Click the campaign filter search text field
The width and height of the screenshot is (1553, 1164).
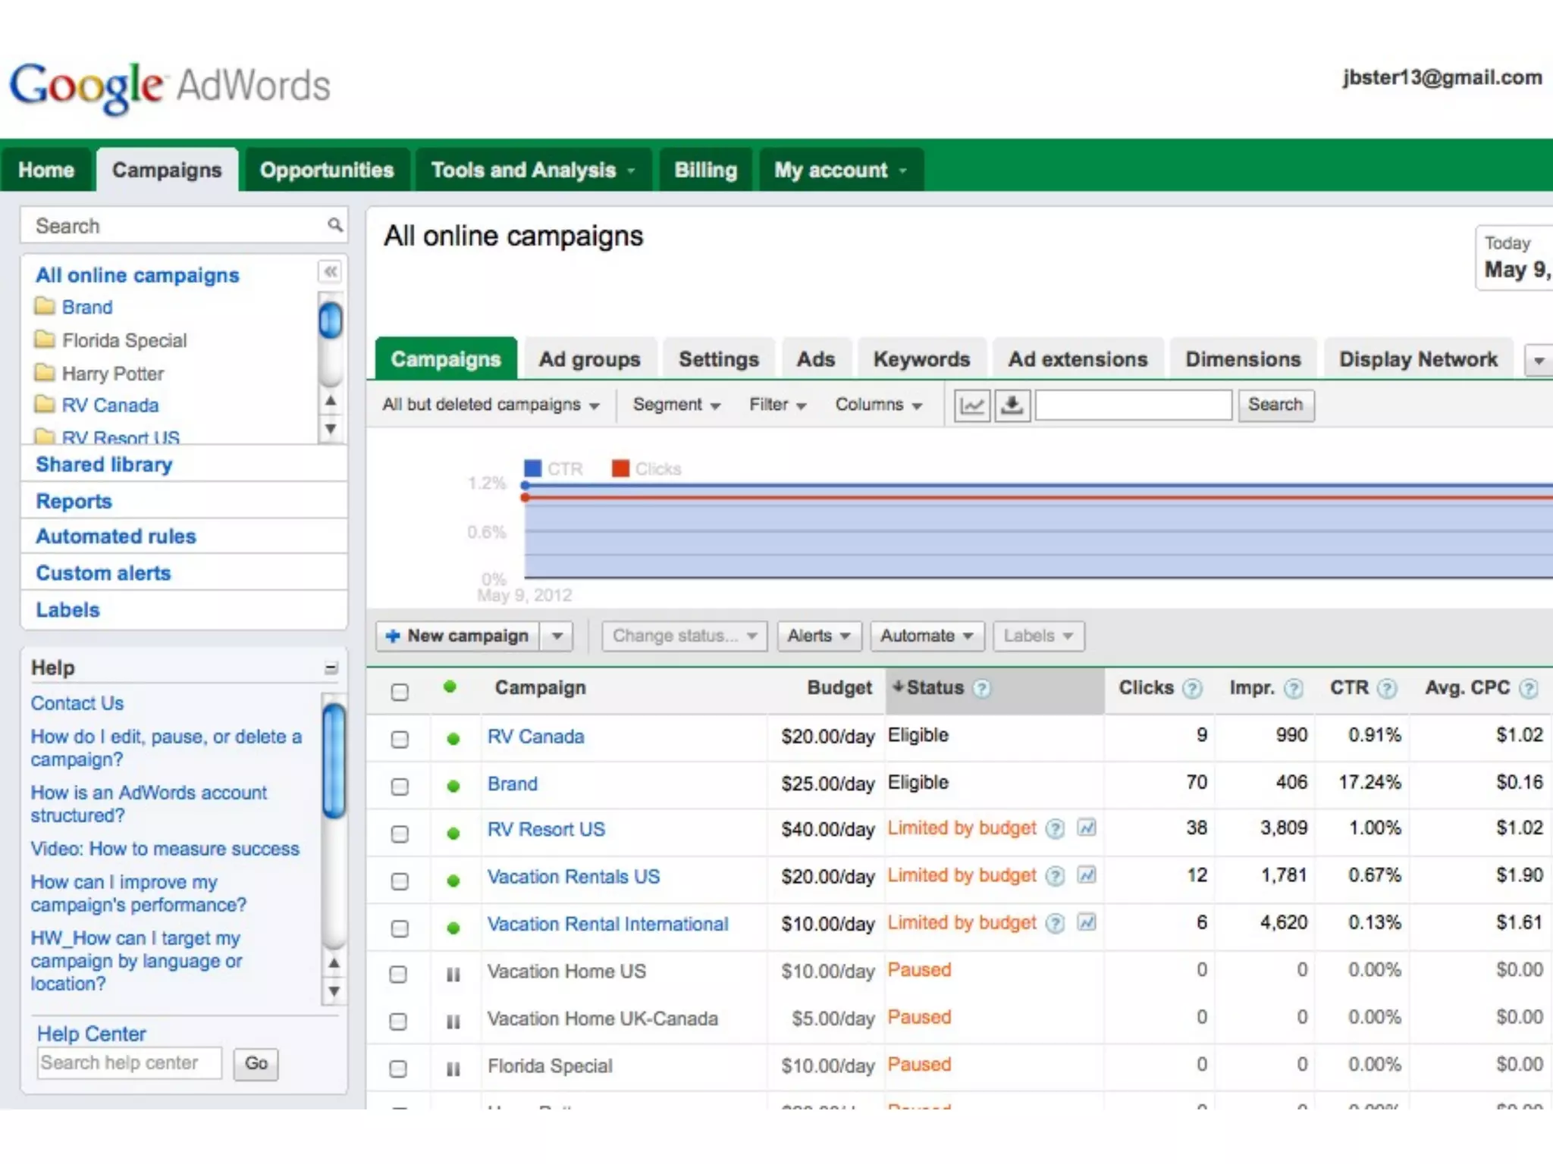click(x=1133, y=405)
